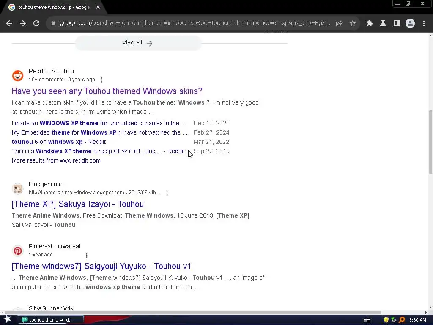Open Blogger result more options menu
Viewport: 433px width, 325px height.
coord(167,193)
